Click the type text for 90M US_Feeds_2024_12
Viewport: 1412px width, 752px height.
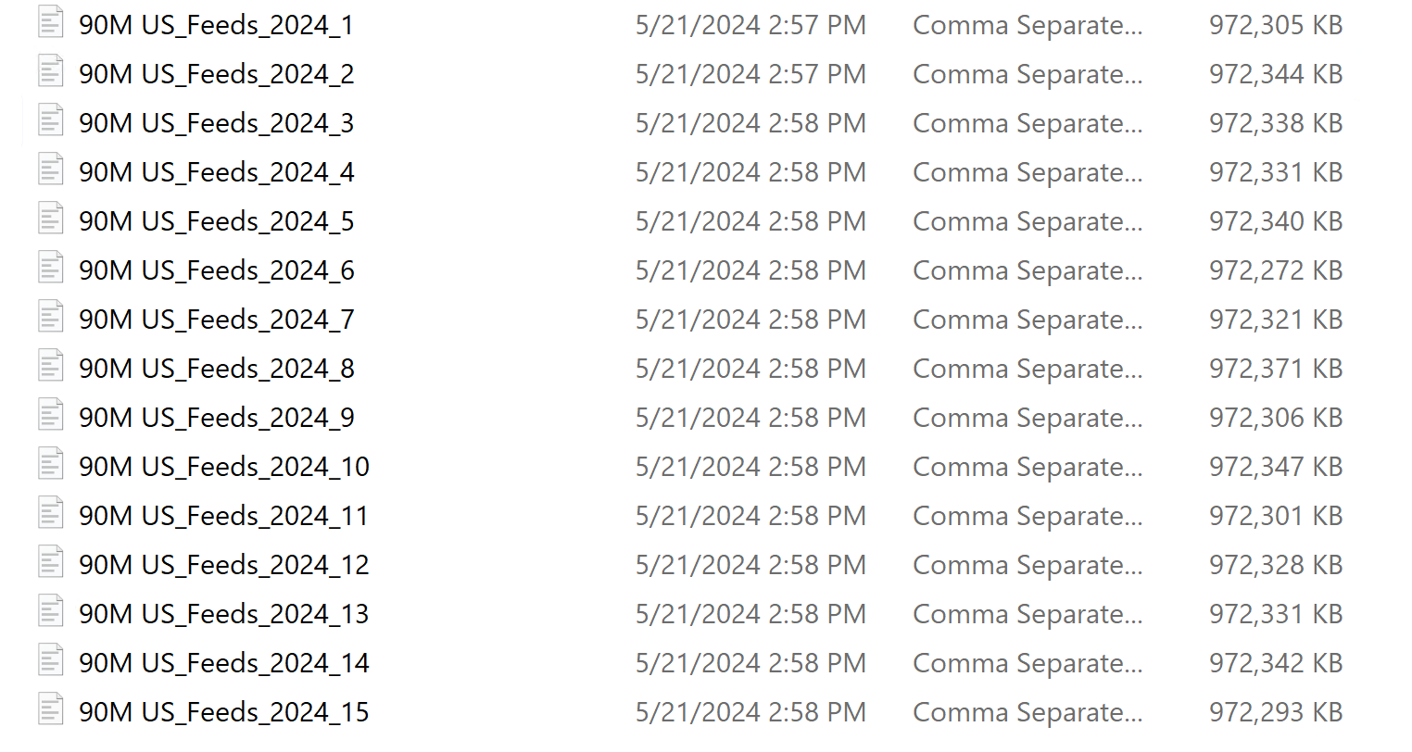[x=1027, y=565]
